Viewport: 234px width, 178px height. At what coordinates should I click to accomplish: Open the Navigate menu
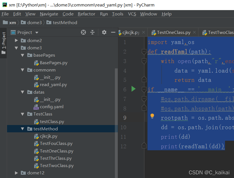(49, 14)
